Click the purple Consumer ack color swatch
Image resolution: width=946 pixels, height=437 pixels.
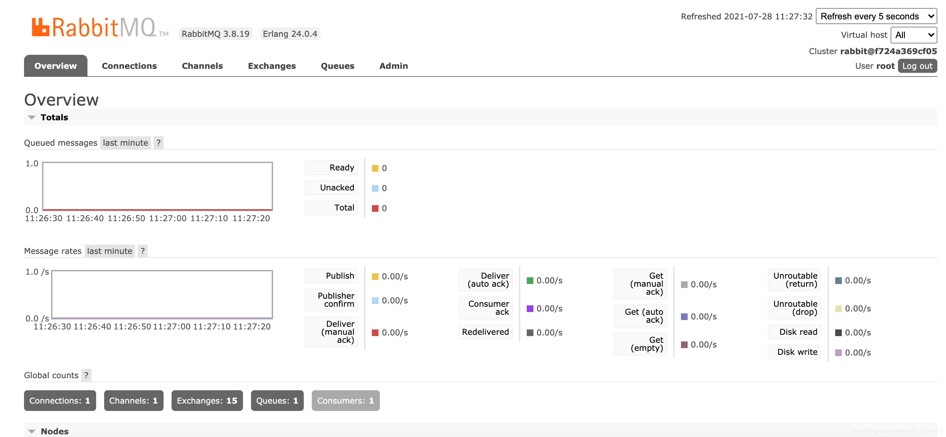[529, 309]
